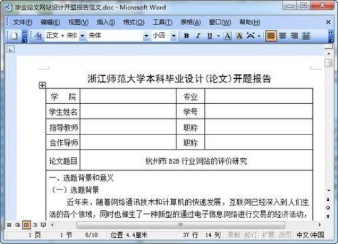
Task: Click the vertical scrollbar thumb
Action: tap(329, 63)
